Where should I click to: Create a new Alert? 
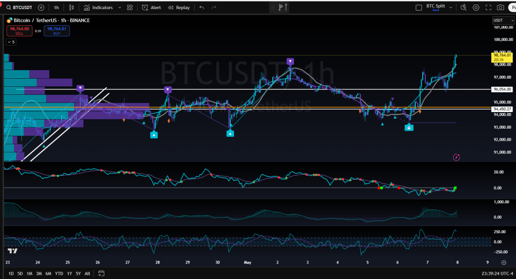(151, 7)
